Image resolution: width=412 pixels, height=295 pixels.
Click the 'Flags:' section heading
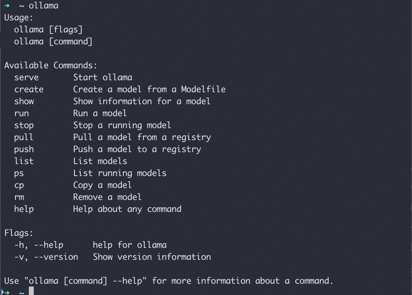pos(19,233)
